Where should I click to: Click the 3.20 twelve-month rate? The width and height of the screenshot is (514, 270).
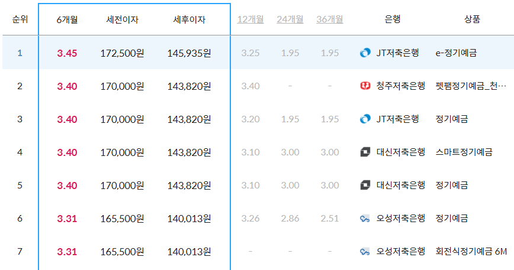250,119
